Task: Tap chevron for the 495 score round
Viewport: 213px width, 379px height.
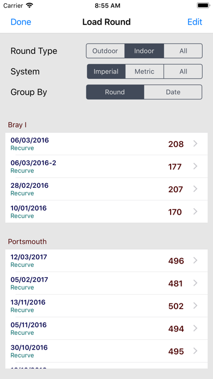Action: 196,351
